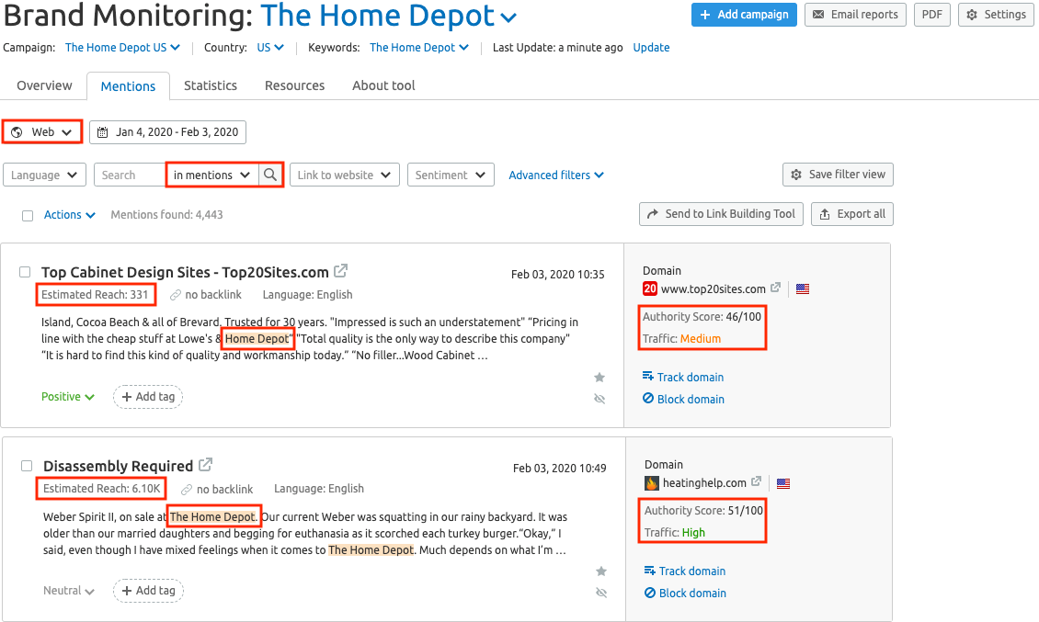Block domain www.top20sites.com
1039x622 pixels.
tap(683, 399)
